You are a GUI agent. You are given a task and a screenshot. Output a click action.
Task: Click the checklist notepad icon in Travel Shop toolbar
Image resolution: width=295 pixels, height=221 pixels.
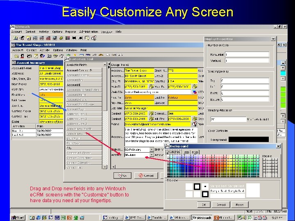click(x=36, y=56)
